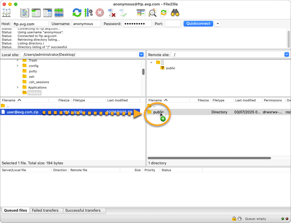The image size is (291, 223).
Task: Toggle synchronized browsing icon
Action: (164, 13)
